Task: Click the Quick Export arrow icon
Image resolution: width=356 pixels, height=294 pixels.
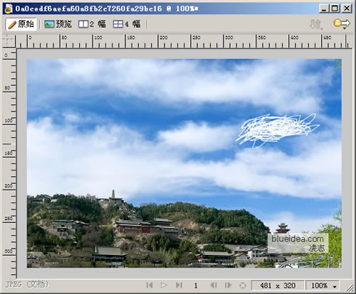Action: pyautogui.click(x=342, y=23)
